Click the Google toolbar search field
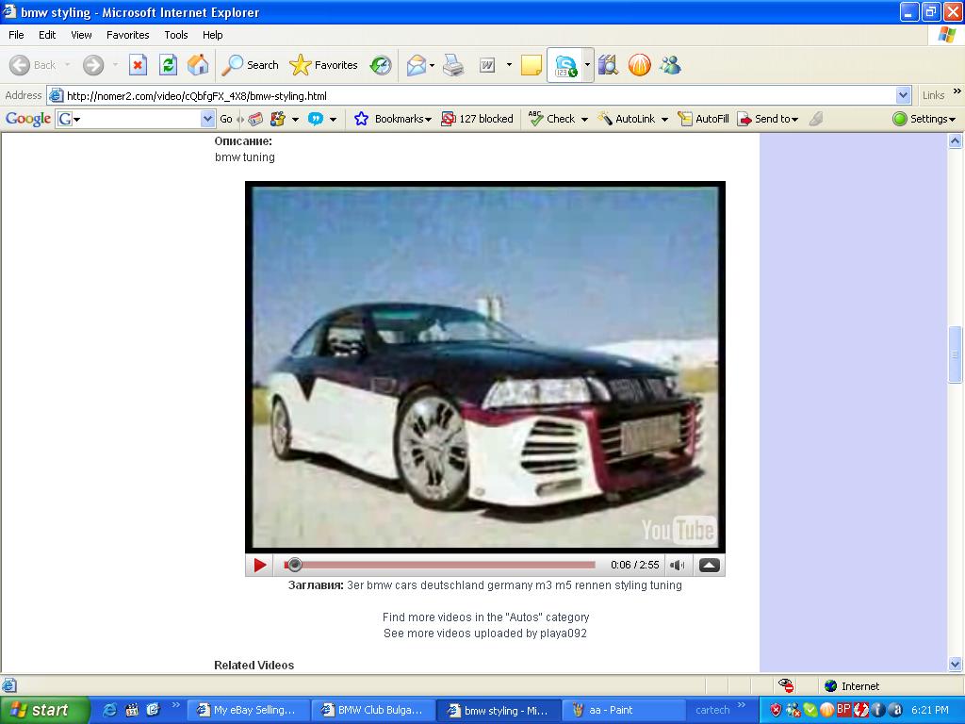Screen dimensions: 965x724 [x=136, y=119]
